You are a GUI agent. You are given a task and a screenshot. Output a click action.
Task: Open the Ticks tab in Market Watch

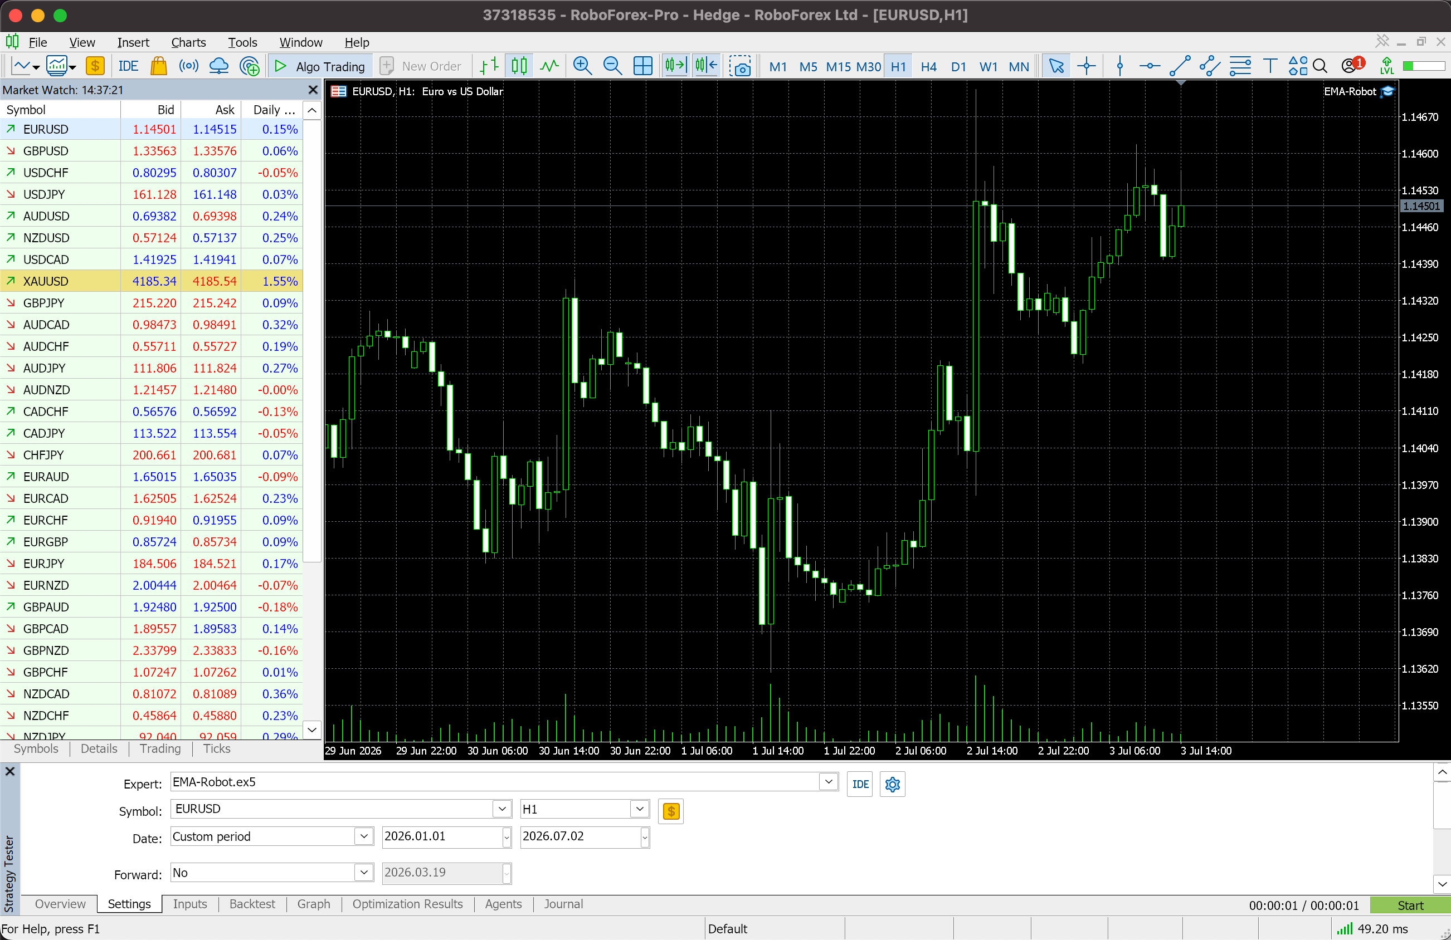click(216, 748)
